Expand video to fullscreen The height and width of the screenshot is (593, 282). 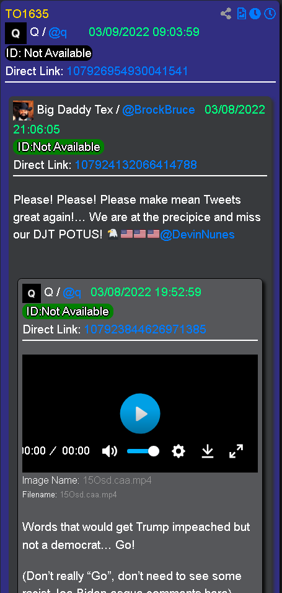(236, 451)
